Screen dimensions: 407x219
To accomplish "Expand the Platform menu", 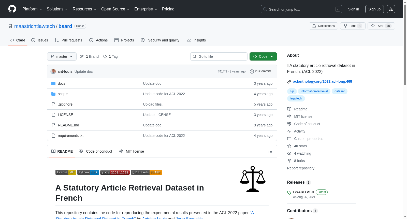I will 32,9.
